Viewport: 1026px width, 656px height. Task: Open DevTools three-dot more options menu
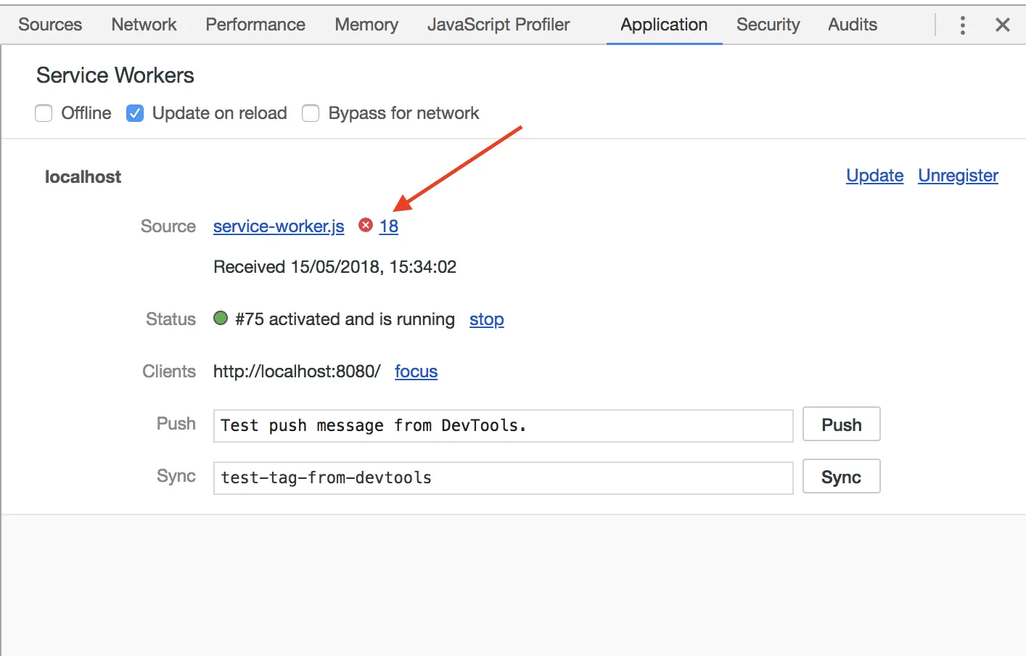tap(962, 25)
